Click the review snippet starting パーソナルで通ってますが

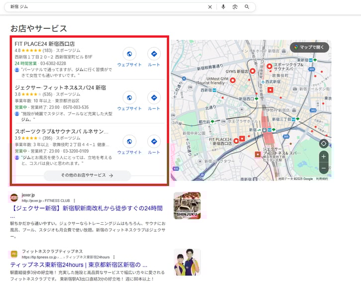(67, 72)
